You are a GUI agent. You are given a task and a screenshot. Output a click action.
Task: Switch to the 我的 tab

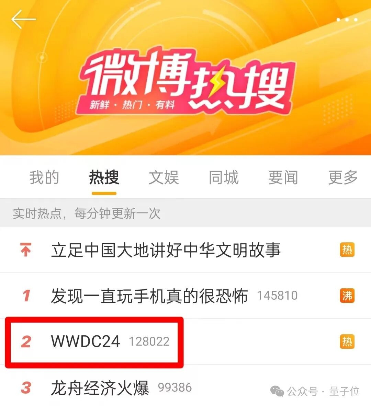coord(44,178)
